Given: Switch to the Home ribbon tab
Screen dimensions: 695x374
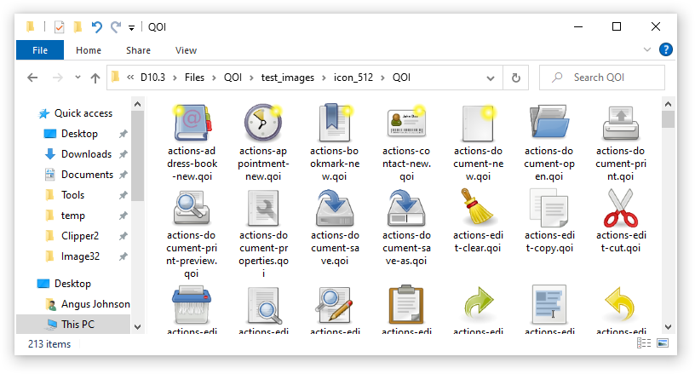Looking at the screenshot, I should pos(89,50).
